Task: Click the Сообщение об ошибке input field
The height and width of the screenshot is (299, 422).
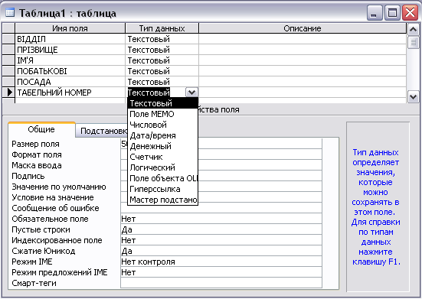Action: pos(221,208)
